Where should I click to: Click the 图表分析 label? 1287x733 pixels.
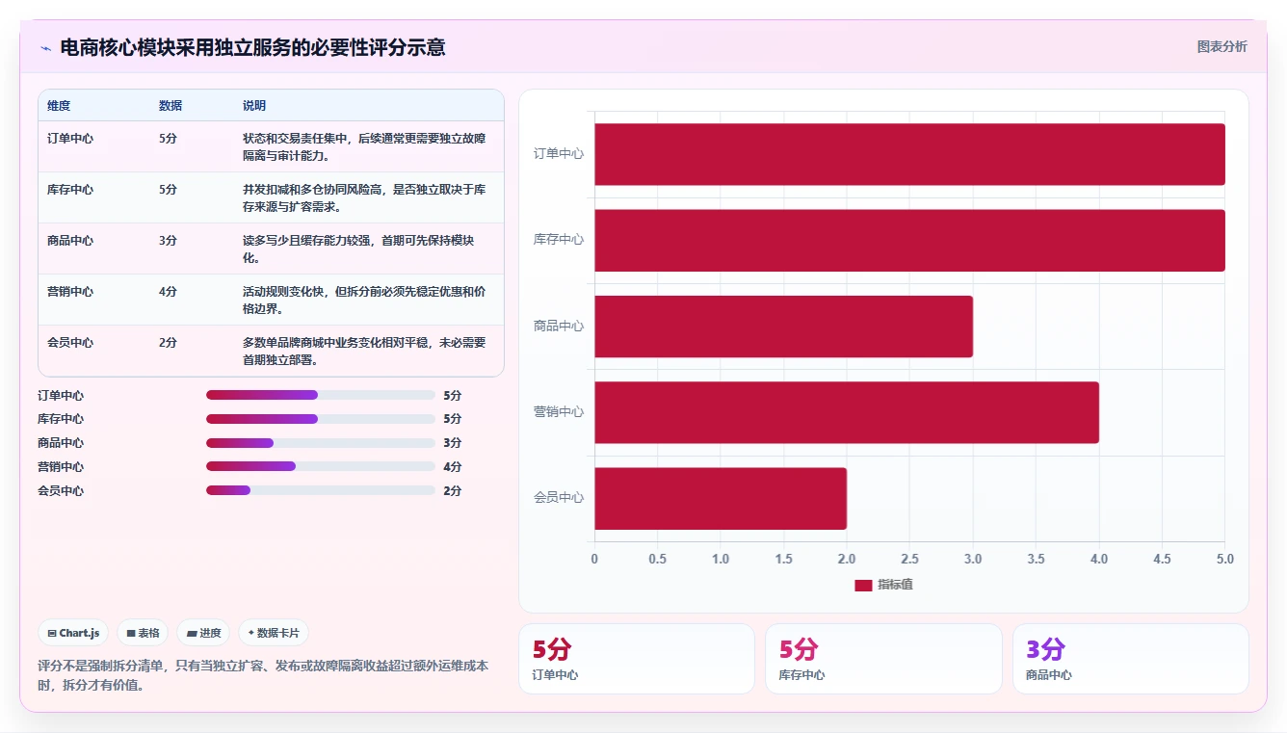(x=1221, y=46)
